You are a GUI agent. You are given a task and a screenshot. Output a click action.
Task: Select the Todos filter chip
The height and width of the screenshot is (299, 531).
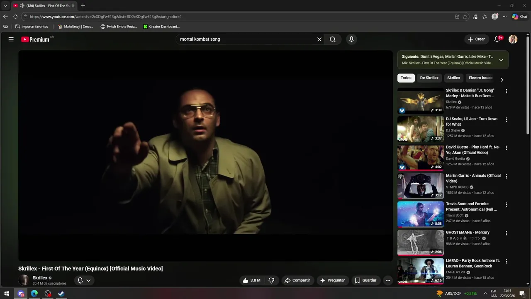pos(406,78)
